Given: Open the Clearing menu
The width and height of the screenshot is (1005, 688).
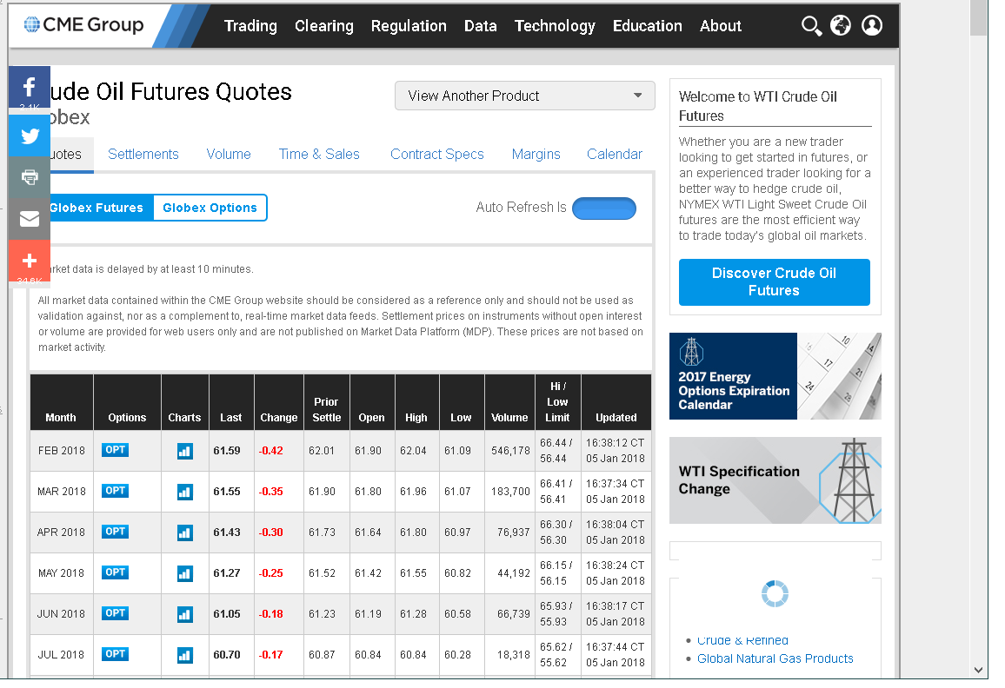Looking at the screenshot, I should click(x=323, y=25).
